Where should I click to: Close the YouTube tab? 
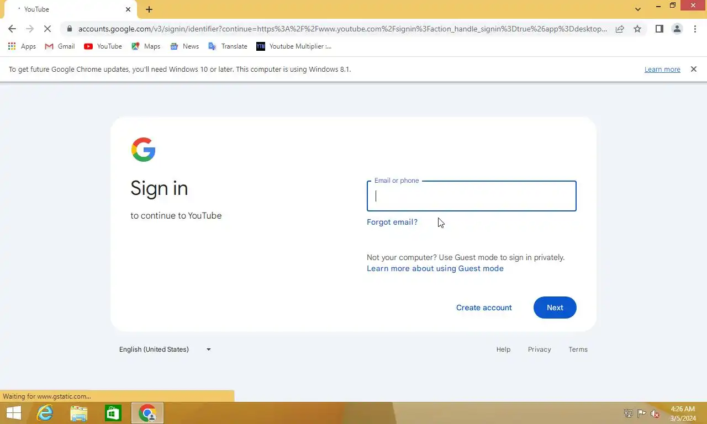coord(128,9)
